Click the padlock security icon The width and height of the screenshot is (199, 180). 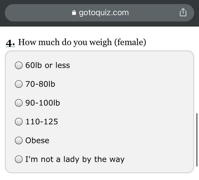click(74, 13)
